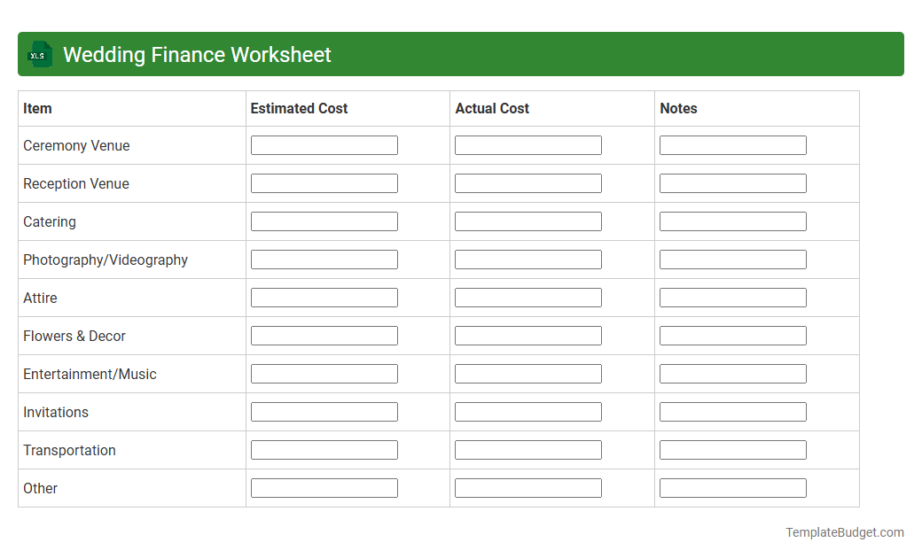The height and width of the screenshot is (558, 922).
Task: Click the Estimated Cost box for Photography/Videography
Action: click(324, 259)
